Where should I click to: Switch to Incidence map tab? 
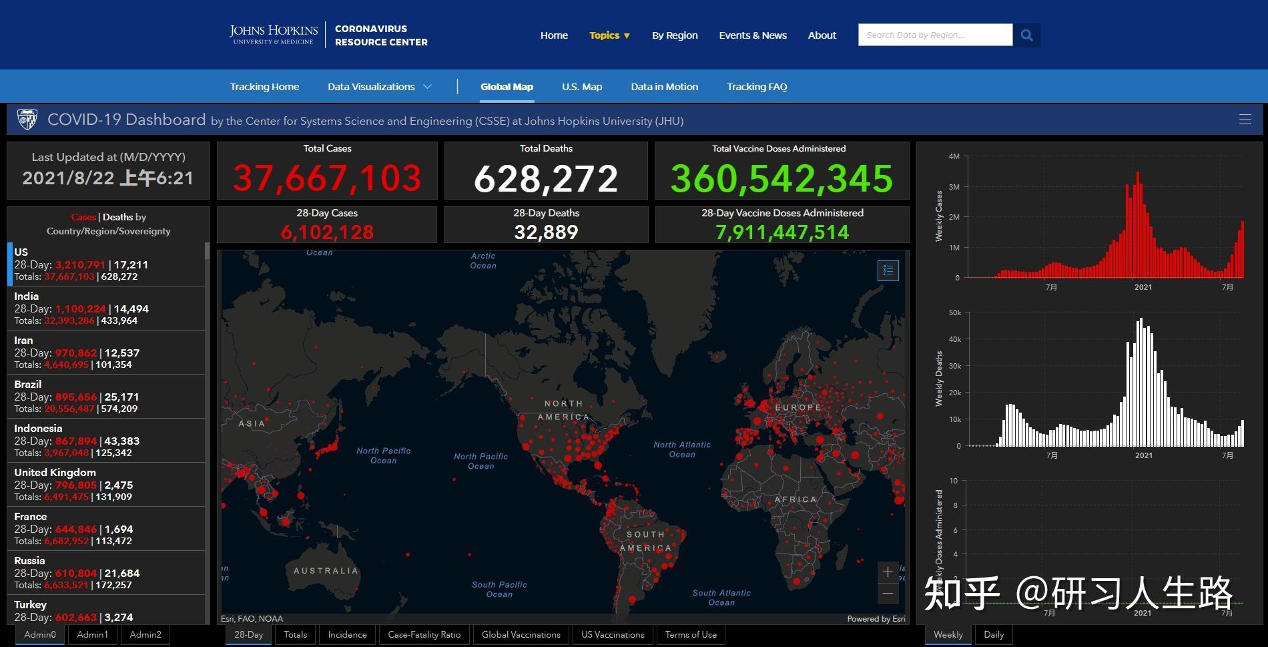(347, 634)
